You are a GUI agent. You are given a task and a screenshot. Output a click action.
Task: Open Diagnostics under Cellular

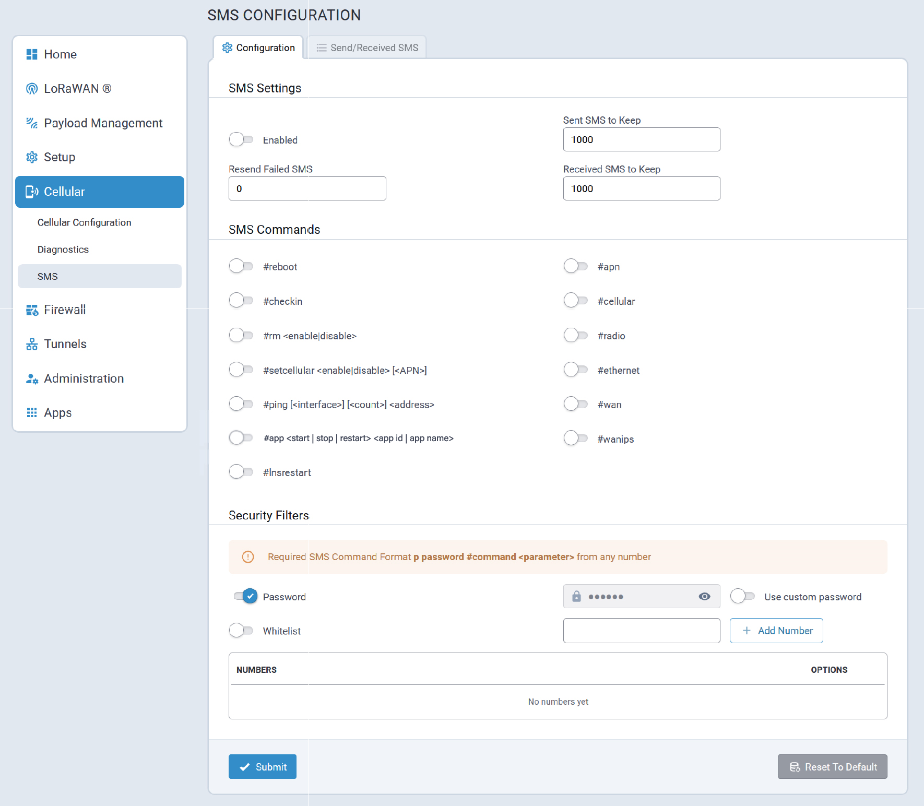click(x=63, y=250)
